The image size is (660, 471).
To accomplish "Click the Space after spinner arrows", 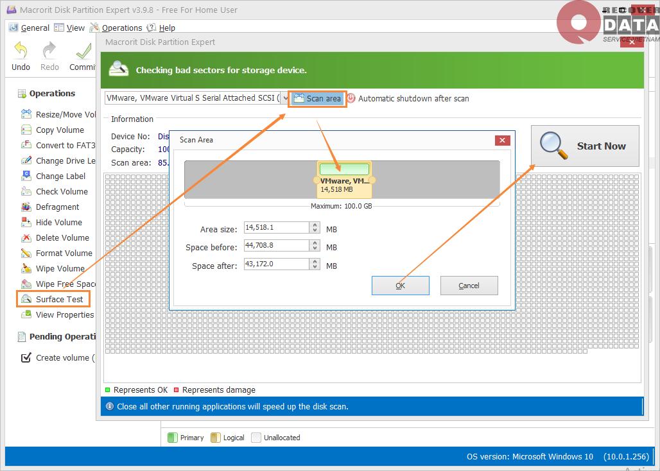I will 315,264.
